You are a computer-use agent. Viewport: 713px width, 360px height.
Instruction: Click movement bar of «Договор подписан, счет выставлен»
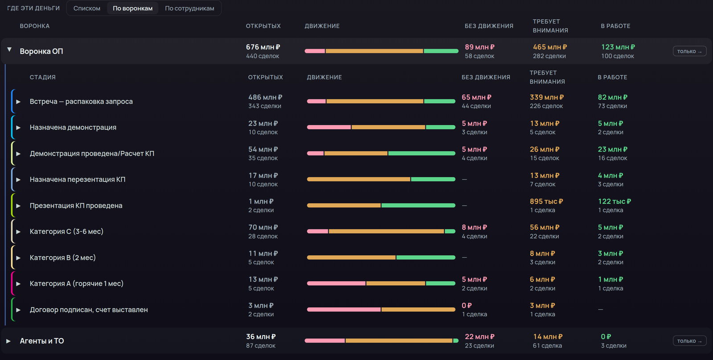click(381, 310)
